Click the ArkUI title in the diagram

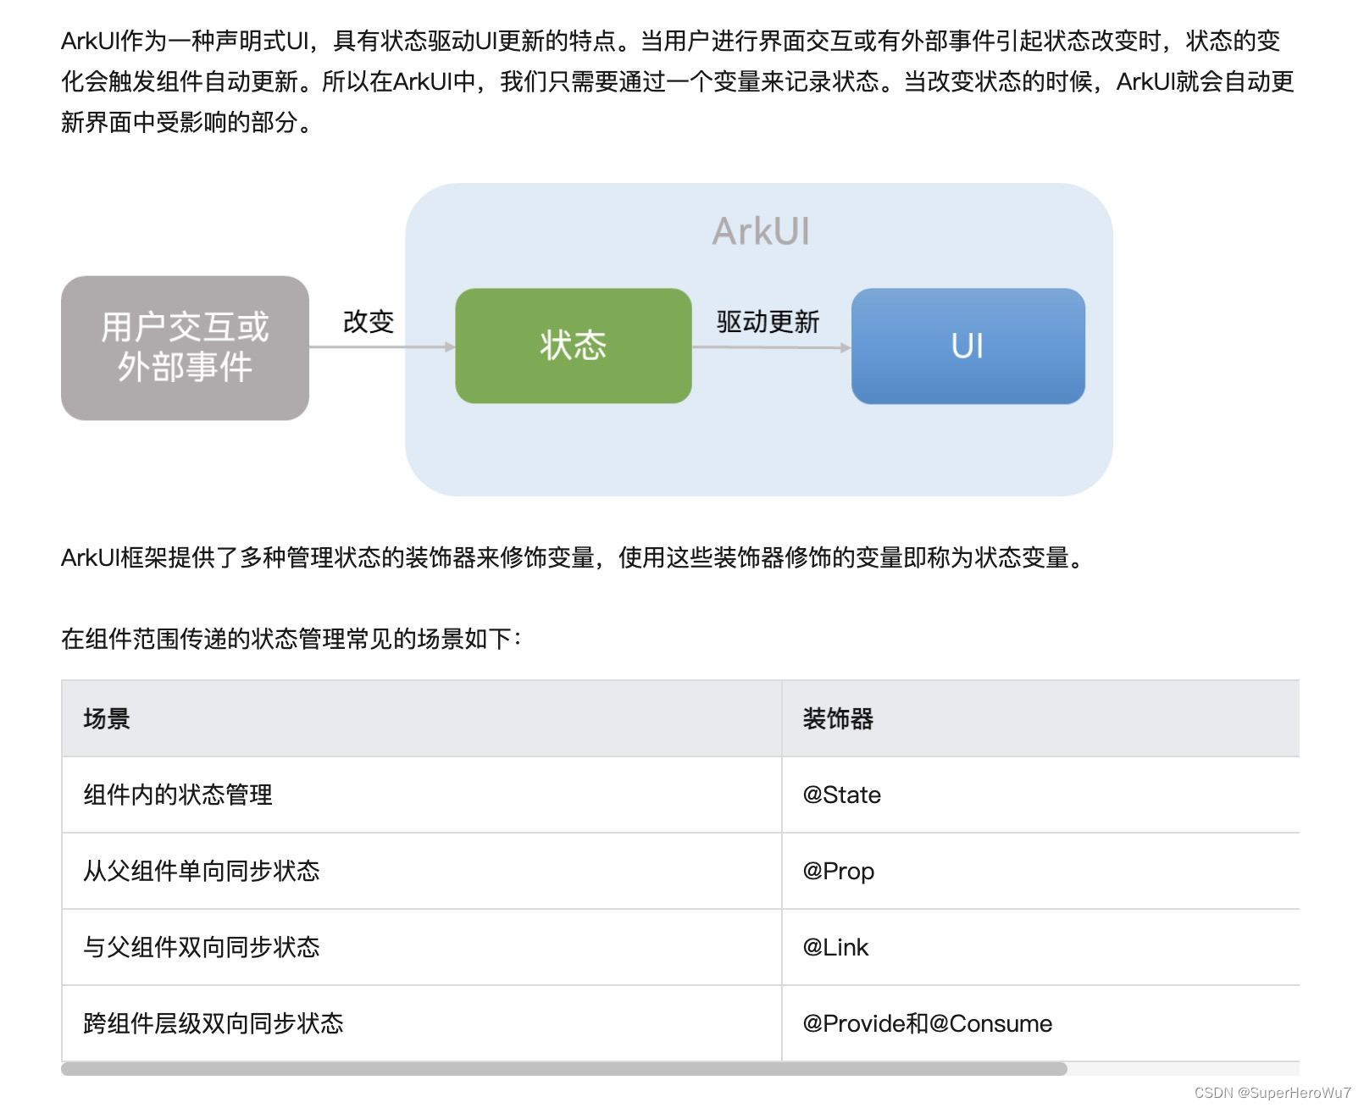pyautogui.click(x=760, y=231)
